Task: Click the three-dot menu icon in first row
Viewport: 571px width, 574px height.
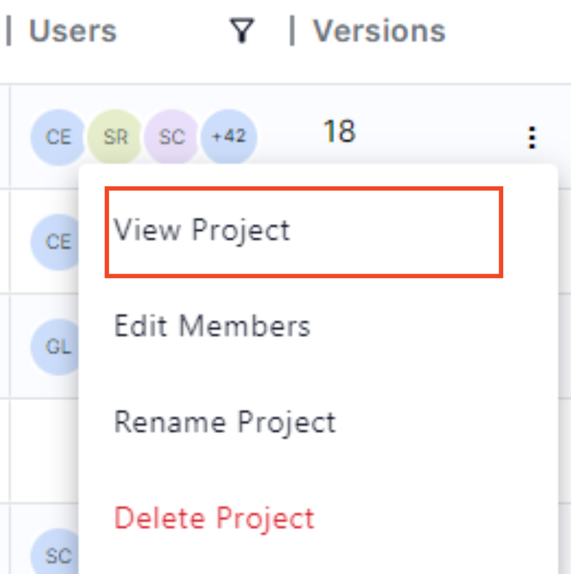Action: 532,137
